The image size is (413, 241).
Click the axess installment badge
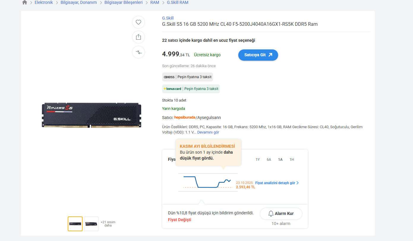[187, 77]
